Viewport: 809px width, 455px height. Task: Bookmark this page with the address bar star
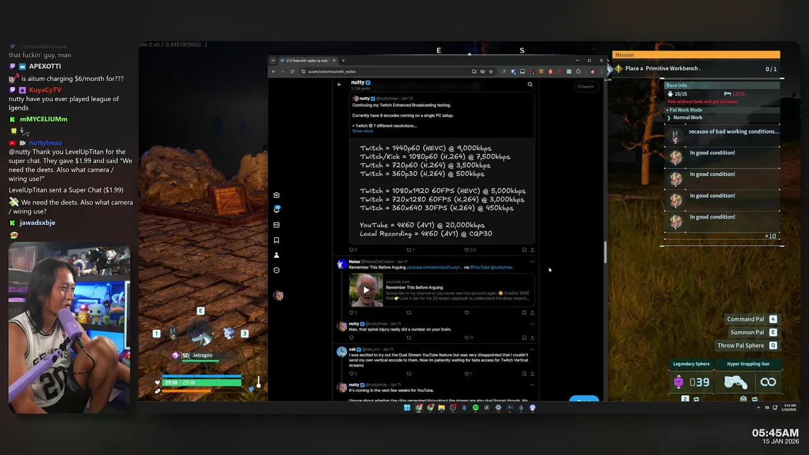(490, 71)
